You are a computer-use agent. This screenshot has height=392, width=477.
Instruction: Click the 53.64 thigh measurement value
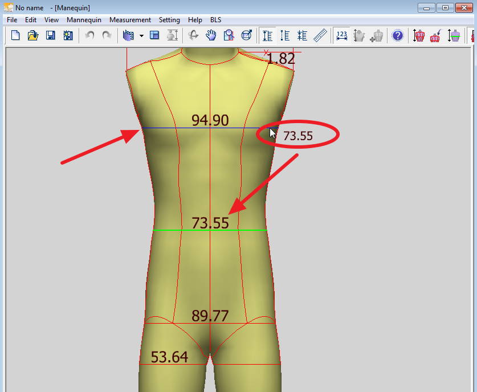169,357
